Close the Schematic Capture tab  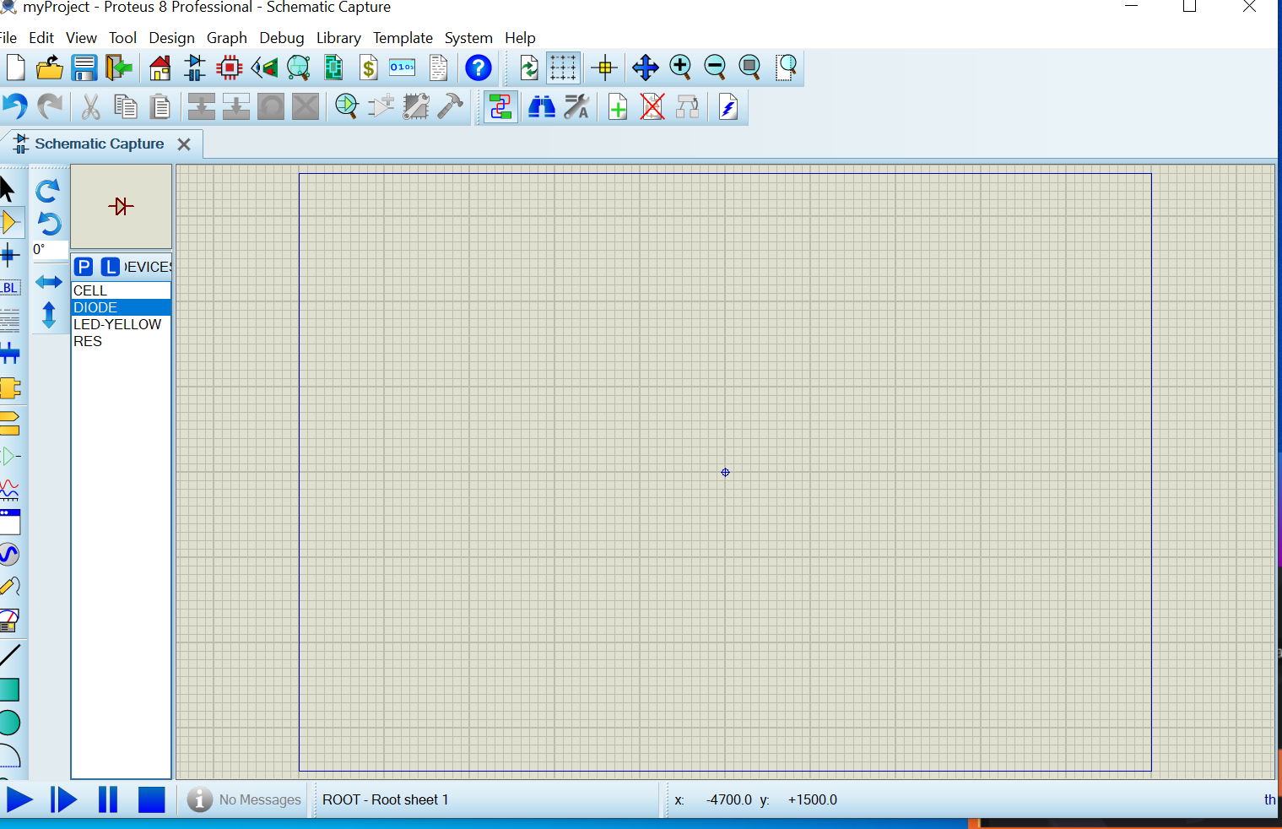click(184, 144)
